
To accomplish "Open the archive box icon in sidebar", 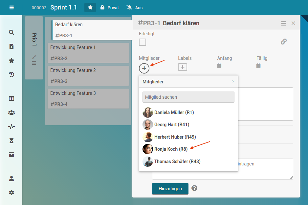I will click(x=11, y=155).
